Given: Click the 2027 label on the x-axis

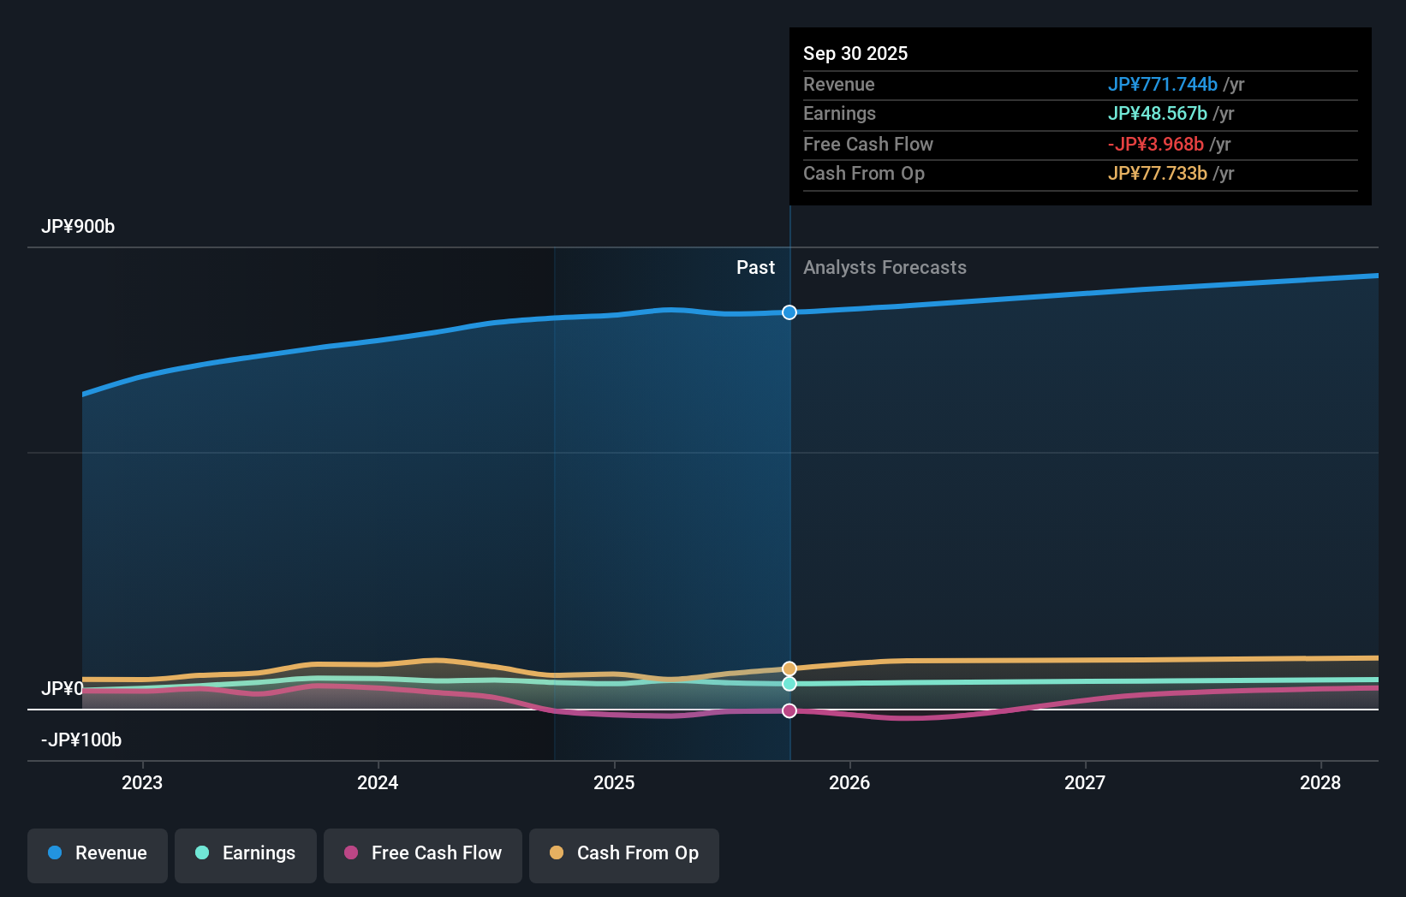Looking at the screenshot, I should click(1085, 782).
